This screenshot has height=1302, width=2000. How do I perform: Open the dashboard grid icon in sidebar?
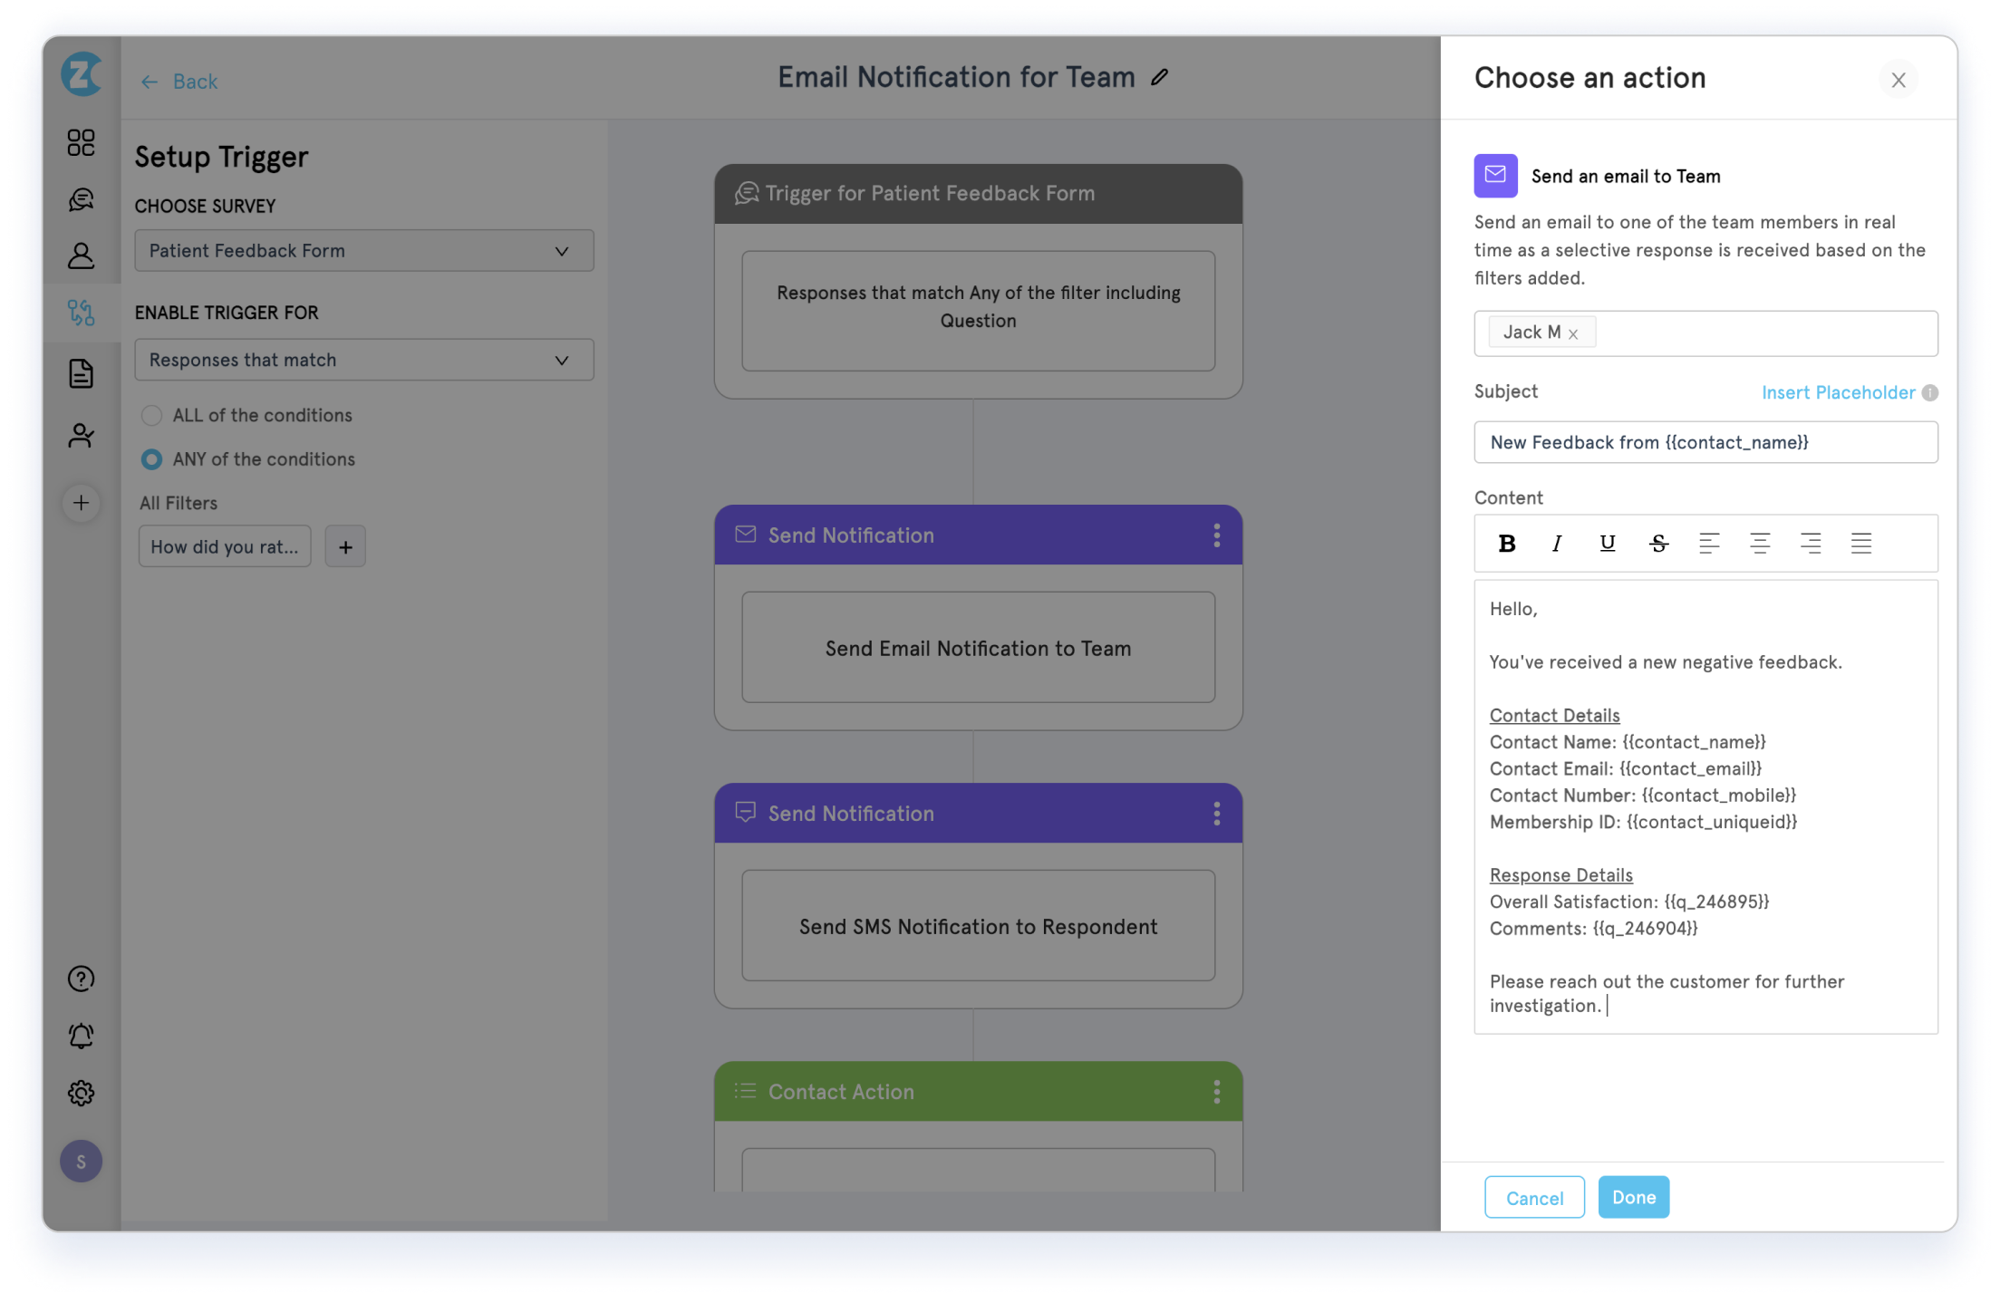coord(81,142)
